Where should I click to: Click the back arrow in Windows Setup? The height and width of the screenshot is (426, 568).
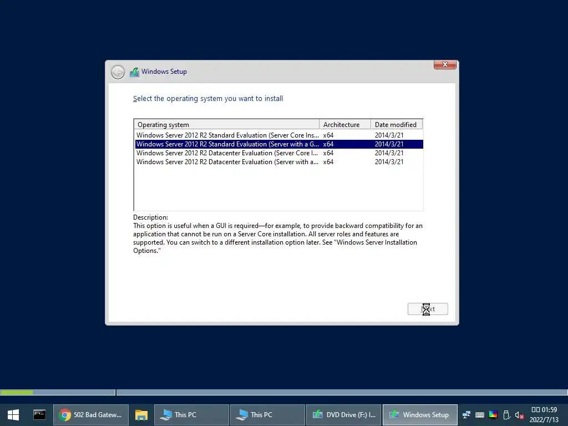coord(118,72)
